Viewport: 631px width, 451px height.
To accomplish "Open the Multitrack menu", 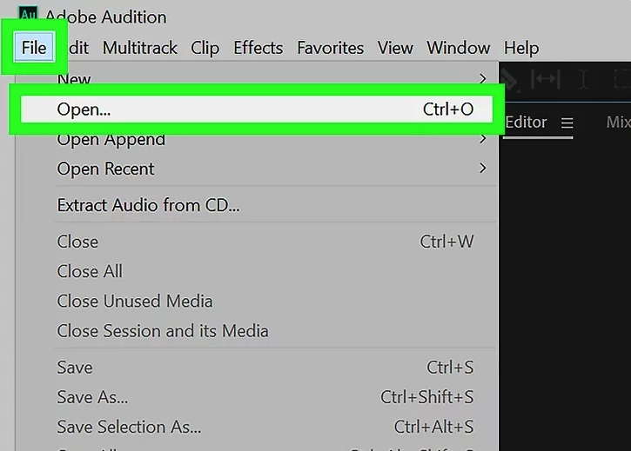I will (x=140, y=48).
